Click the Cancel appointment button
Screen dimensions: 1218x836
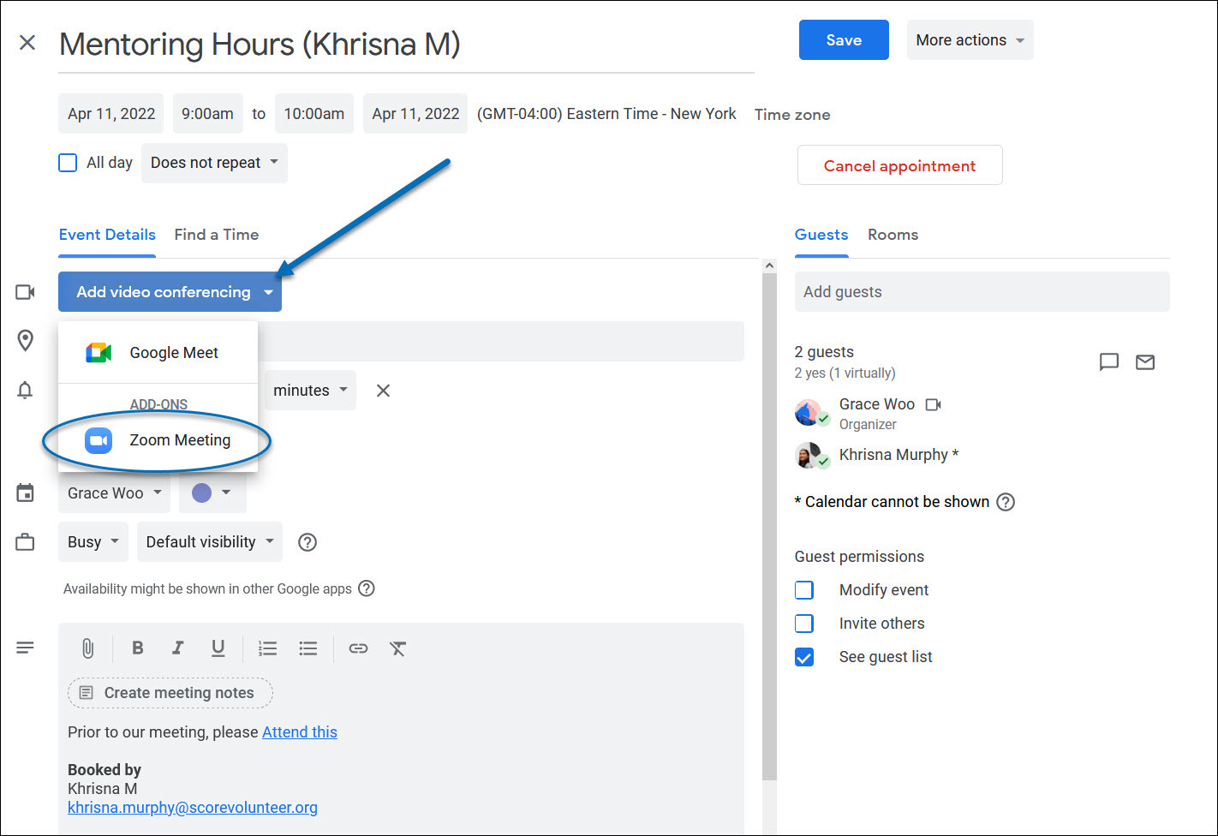pos(899,166)
